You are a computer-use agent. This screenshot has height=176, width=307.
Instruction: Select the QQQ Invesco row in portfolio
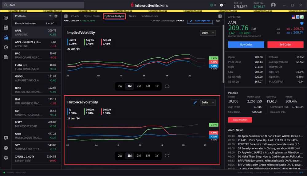[37, 136]
